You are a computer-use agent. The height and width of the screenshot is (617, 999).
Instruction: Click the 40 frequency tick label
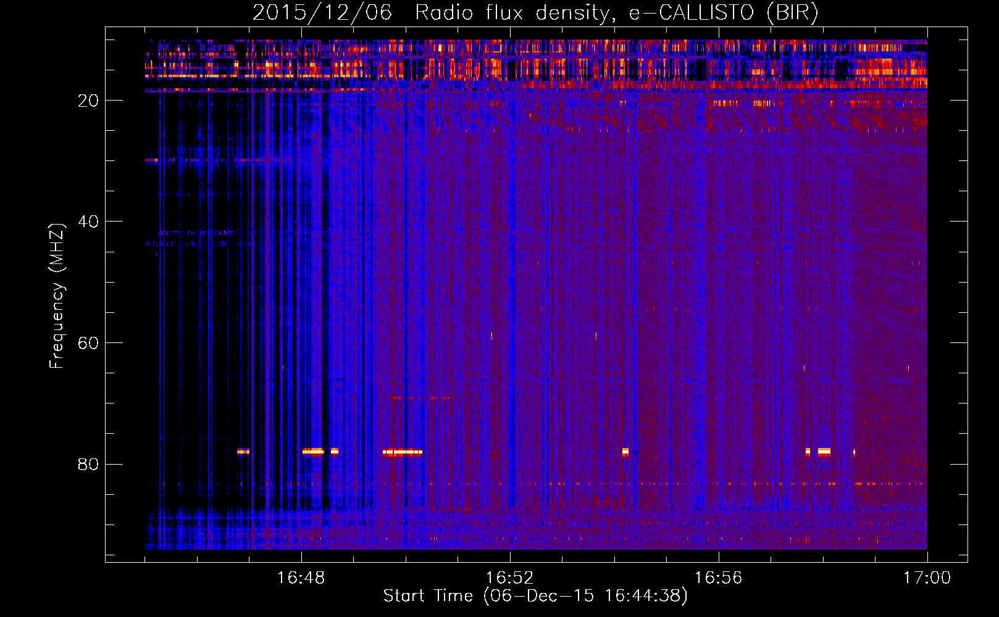click(x=88, y=222)
